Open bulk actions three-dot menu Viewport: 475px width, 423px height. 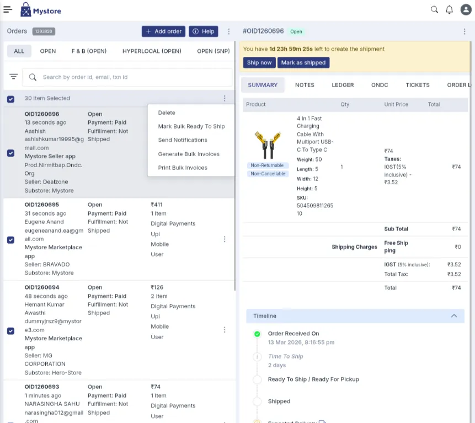tap(225, 99)
